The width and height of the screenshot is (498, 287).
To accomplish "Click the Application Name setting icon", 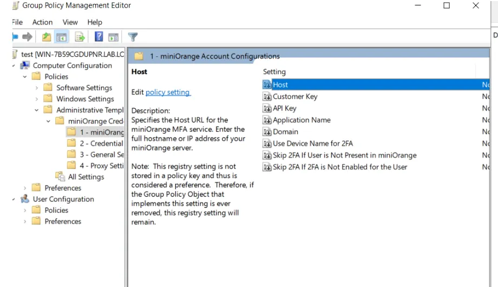I will (267, 120).
